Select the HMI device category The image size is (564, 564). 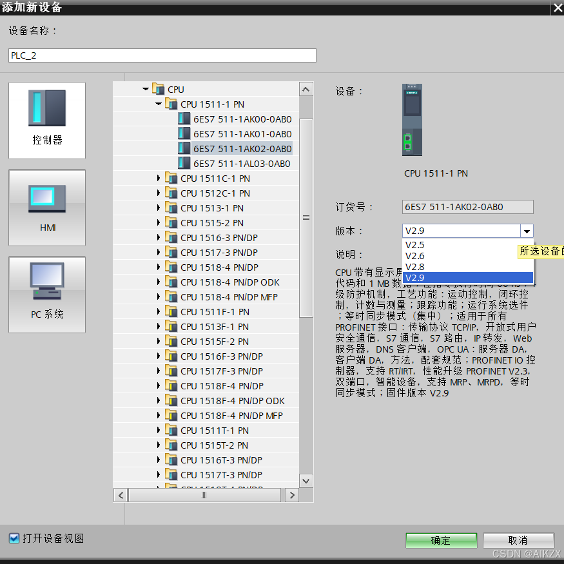(47, 208)
